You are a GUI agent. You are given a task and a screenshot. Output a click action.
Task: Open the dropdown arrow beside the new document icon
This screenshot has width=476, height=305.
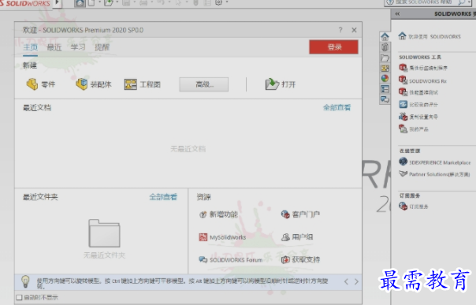[x=99, y=2]
